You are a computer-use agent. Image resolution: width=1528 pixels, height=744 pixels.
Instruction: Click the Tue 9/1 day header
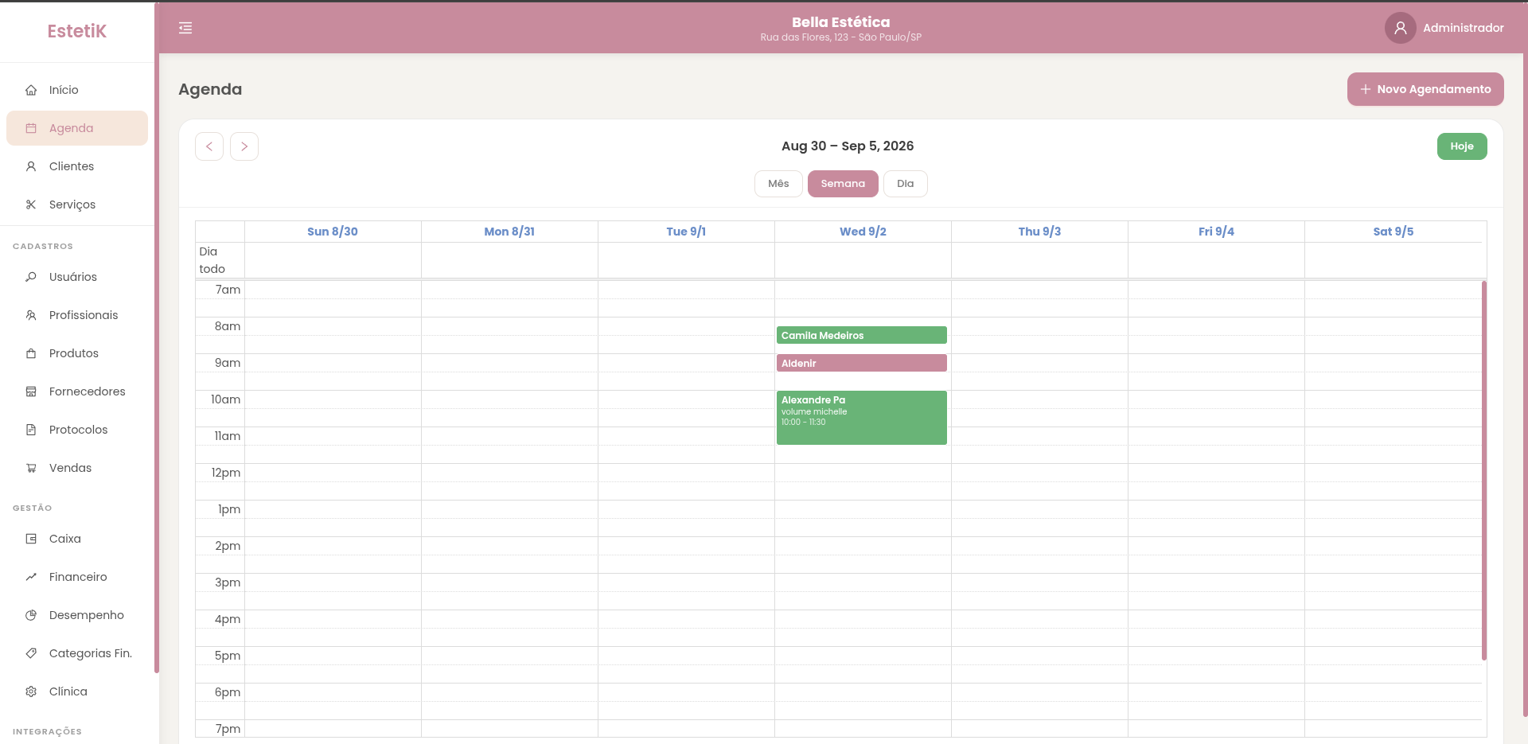[686, 232]
